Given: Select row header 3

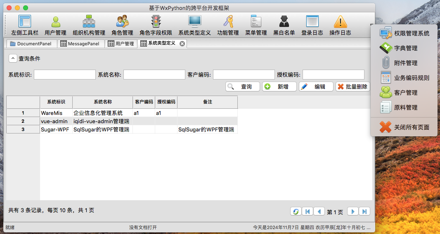Looking at the screenshot, I should (23, 129).
